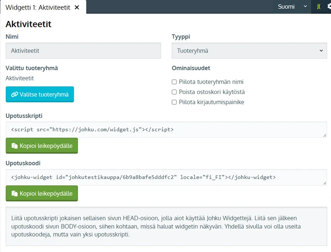Click the Ominaisuudet section label
This screenshot has height=252, width=331.
coord(191,68)
